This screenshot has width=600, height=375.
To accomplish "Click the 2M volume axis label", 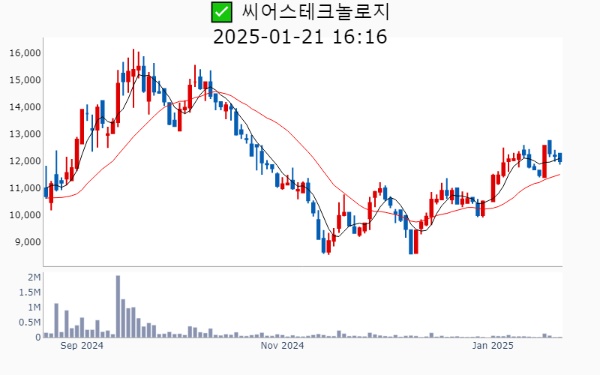I will click(x=34, y=277).
